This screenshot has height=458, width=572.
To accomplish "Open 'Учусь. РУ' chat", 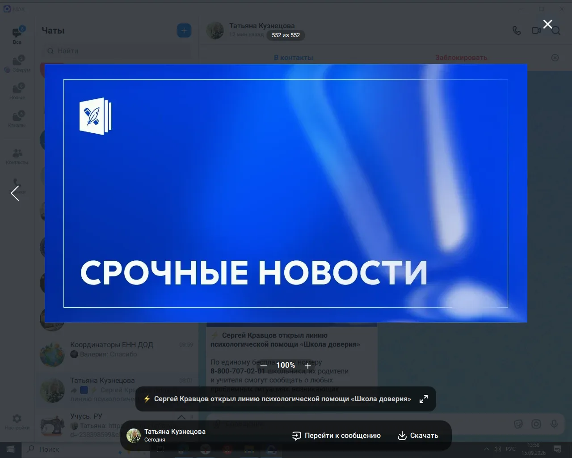I will coord(117,425).
